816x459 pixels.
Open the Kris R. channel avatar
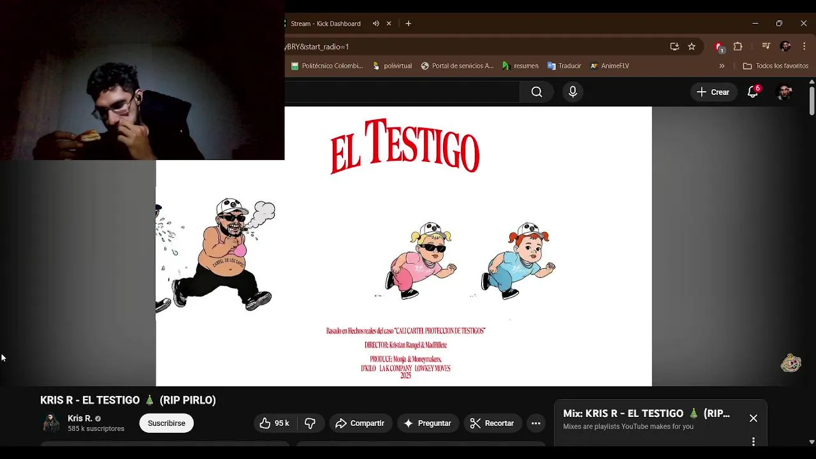tap(51, 423)
